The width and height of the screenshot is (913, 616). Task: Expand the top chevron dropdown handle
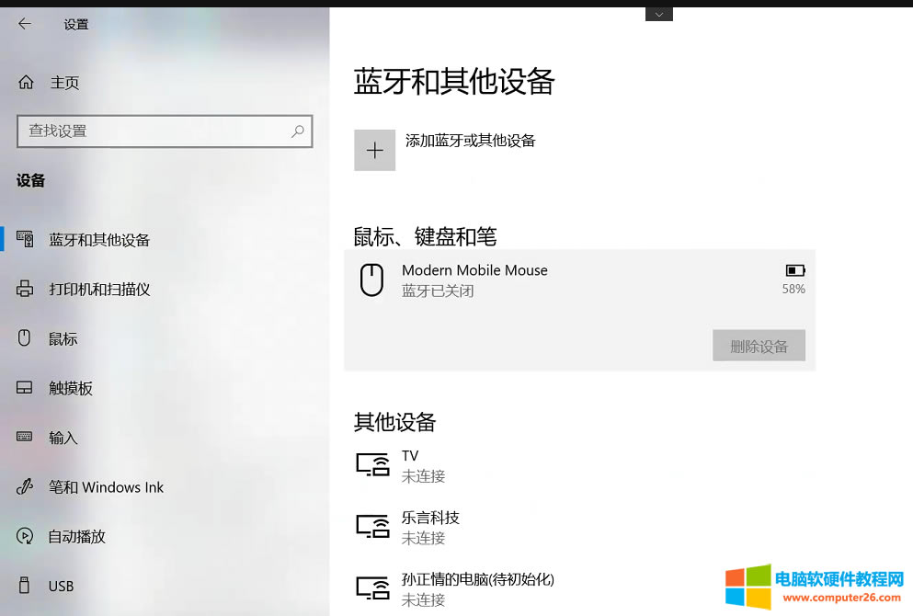click(x=658, y=14)
